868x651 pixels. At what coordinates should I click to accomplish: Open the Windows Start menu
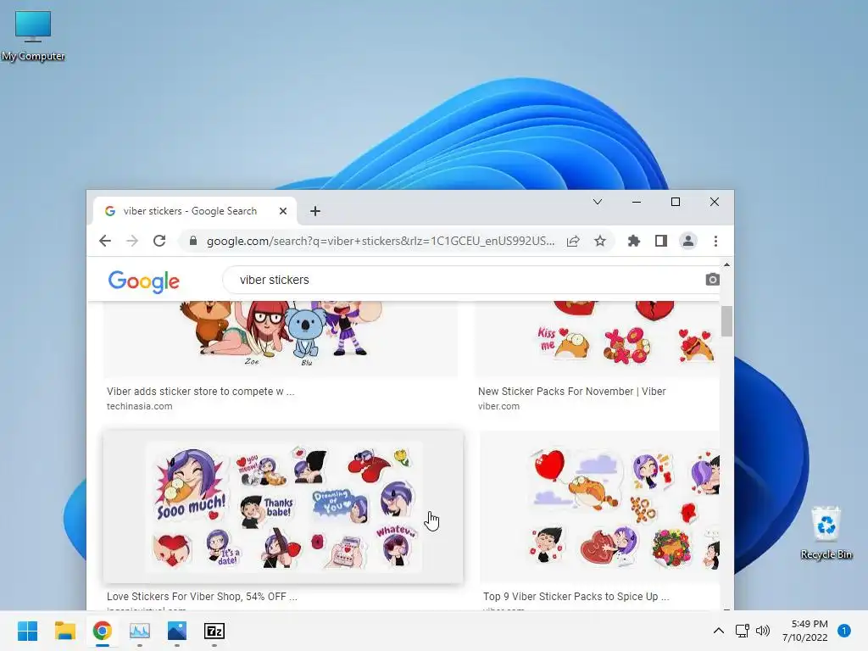coord(27,631)
